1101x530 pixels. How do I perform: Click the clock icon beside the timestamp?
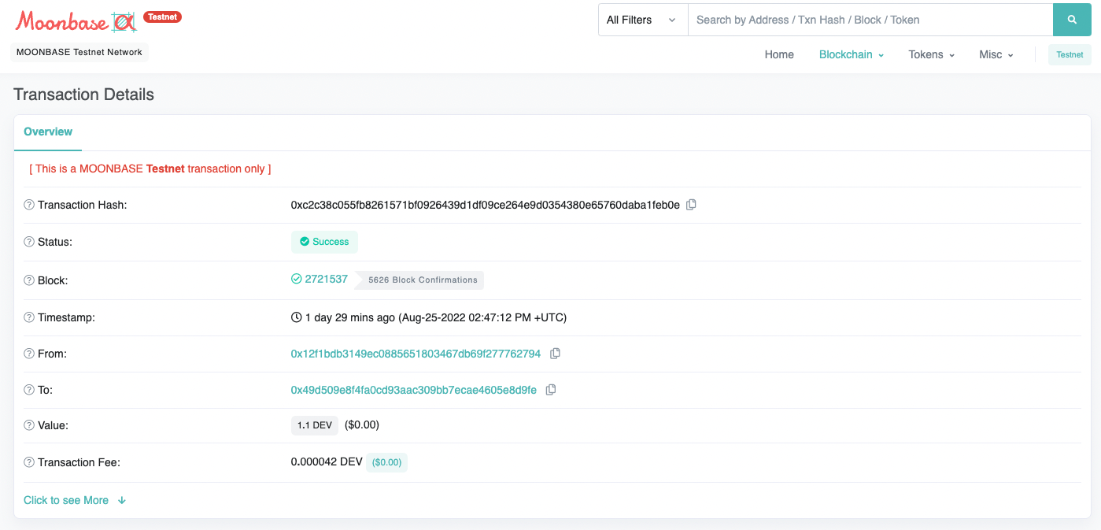294,317
